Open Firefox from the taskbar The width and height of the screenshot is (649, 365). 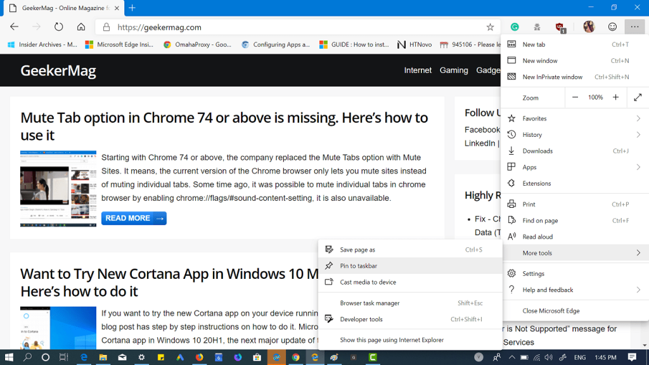200,357
